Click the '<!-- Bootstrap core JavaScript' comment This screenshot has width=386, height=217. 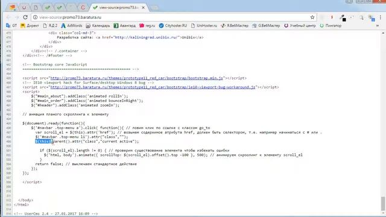[x=55, y=64]
